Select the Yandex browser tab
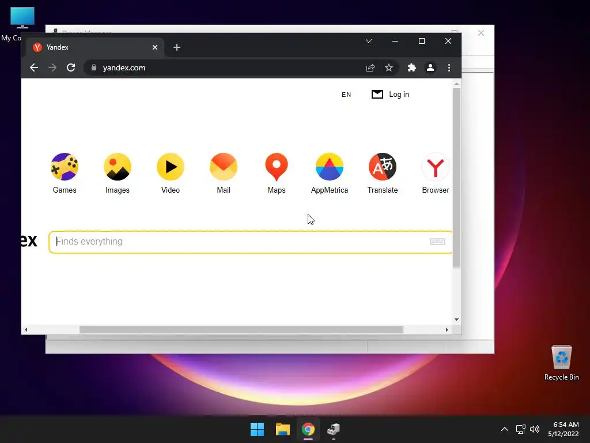The height and width of the screenshot is (443, 590). pos(94,47)
